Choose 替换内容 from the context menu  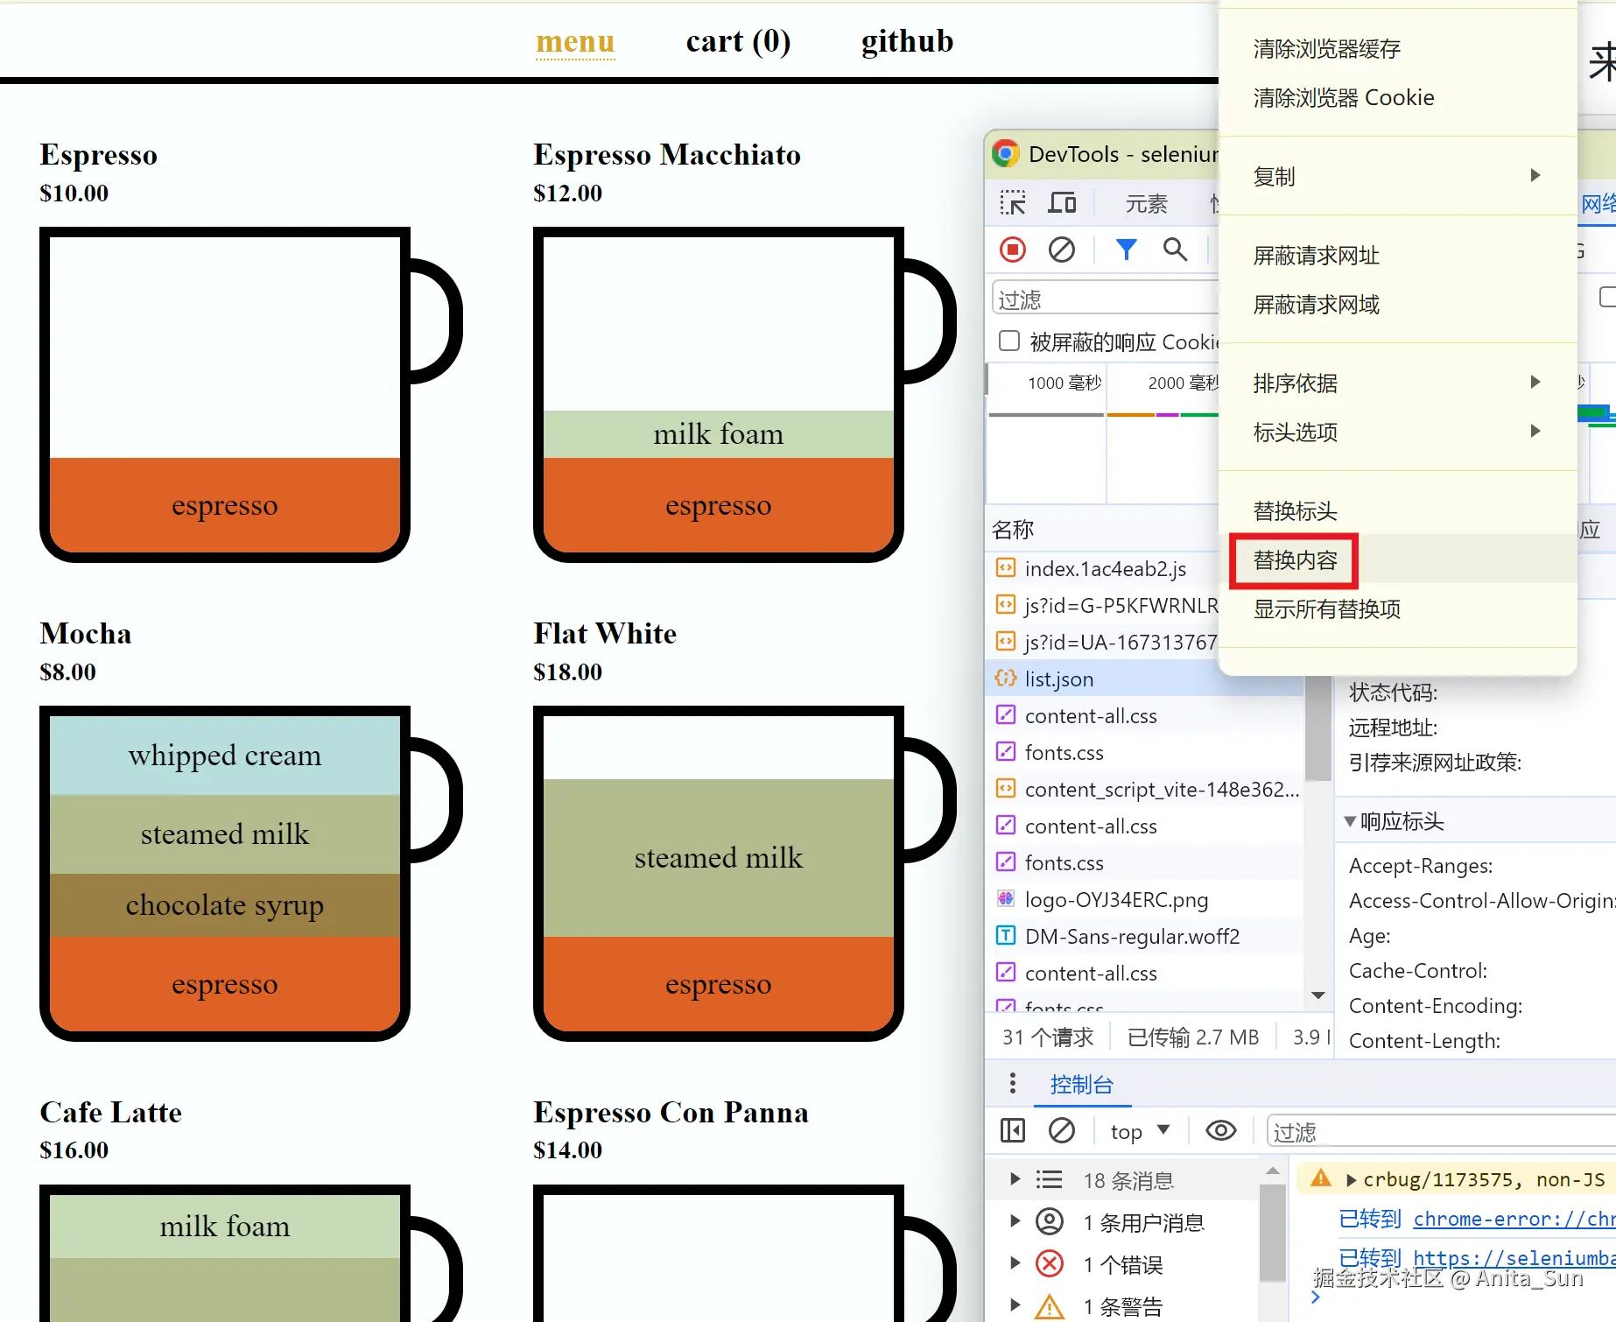pyautogui.click(x=1398, y=559)
